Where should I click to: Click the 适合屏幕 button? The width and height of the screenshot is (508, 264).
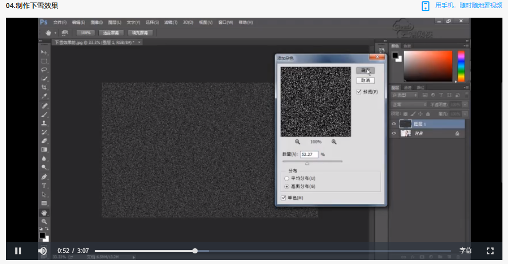(111, 33)
